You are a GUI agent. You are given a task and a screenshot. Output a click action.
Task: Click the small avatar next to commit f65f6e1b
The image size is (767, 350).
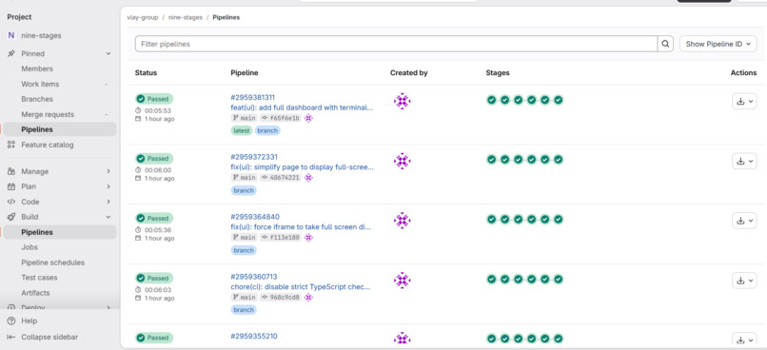pyautogui.click(x=308, y=118)
